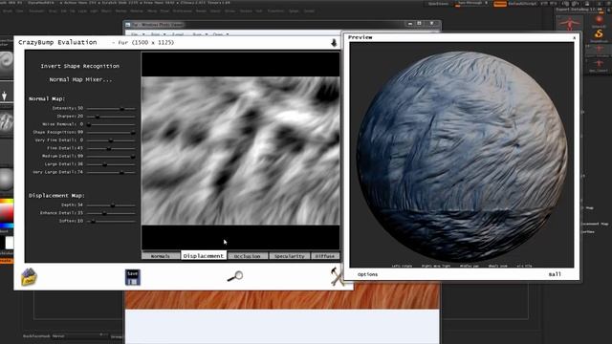Click the gray sphere material thumbnail in ZBrush
The width and height of the screenshot is (612, 344).
(7, 180)
